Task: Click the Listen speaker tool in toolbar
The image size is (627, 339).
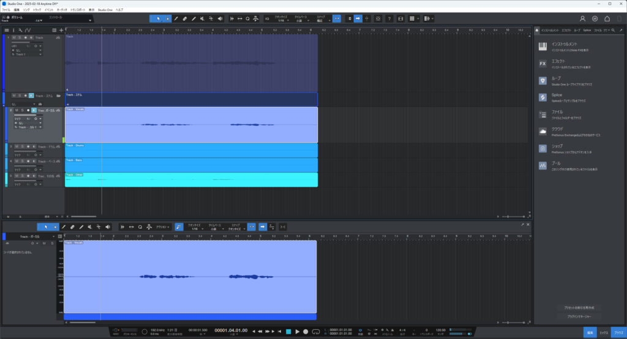Action: (x=219, y=18)
